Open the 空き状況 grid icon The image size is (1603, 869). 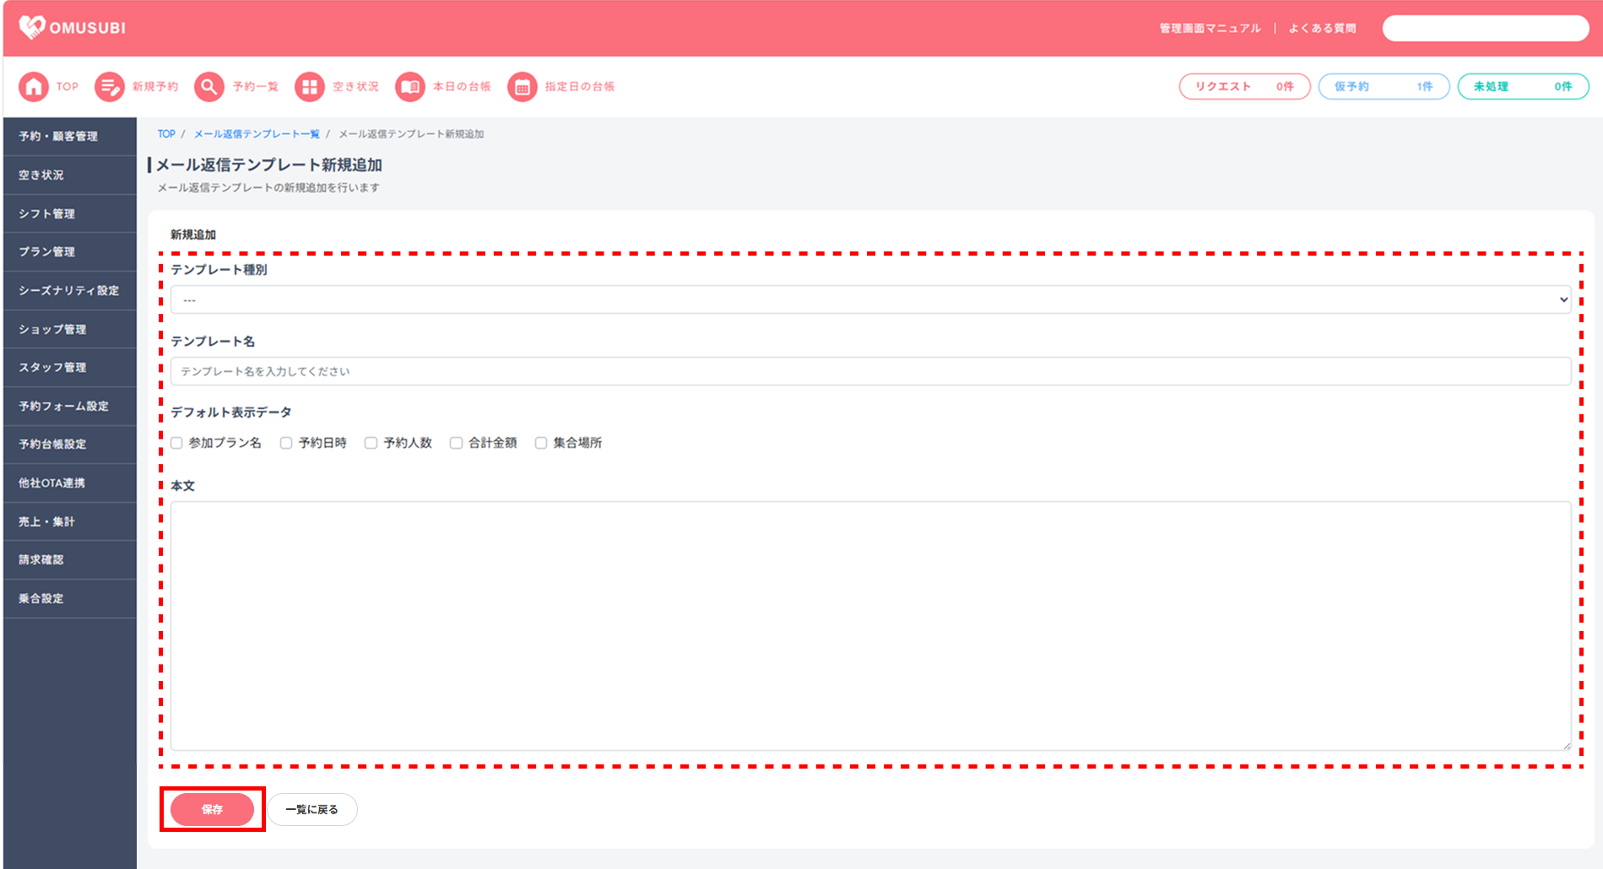coord(310,86)
